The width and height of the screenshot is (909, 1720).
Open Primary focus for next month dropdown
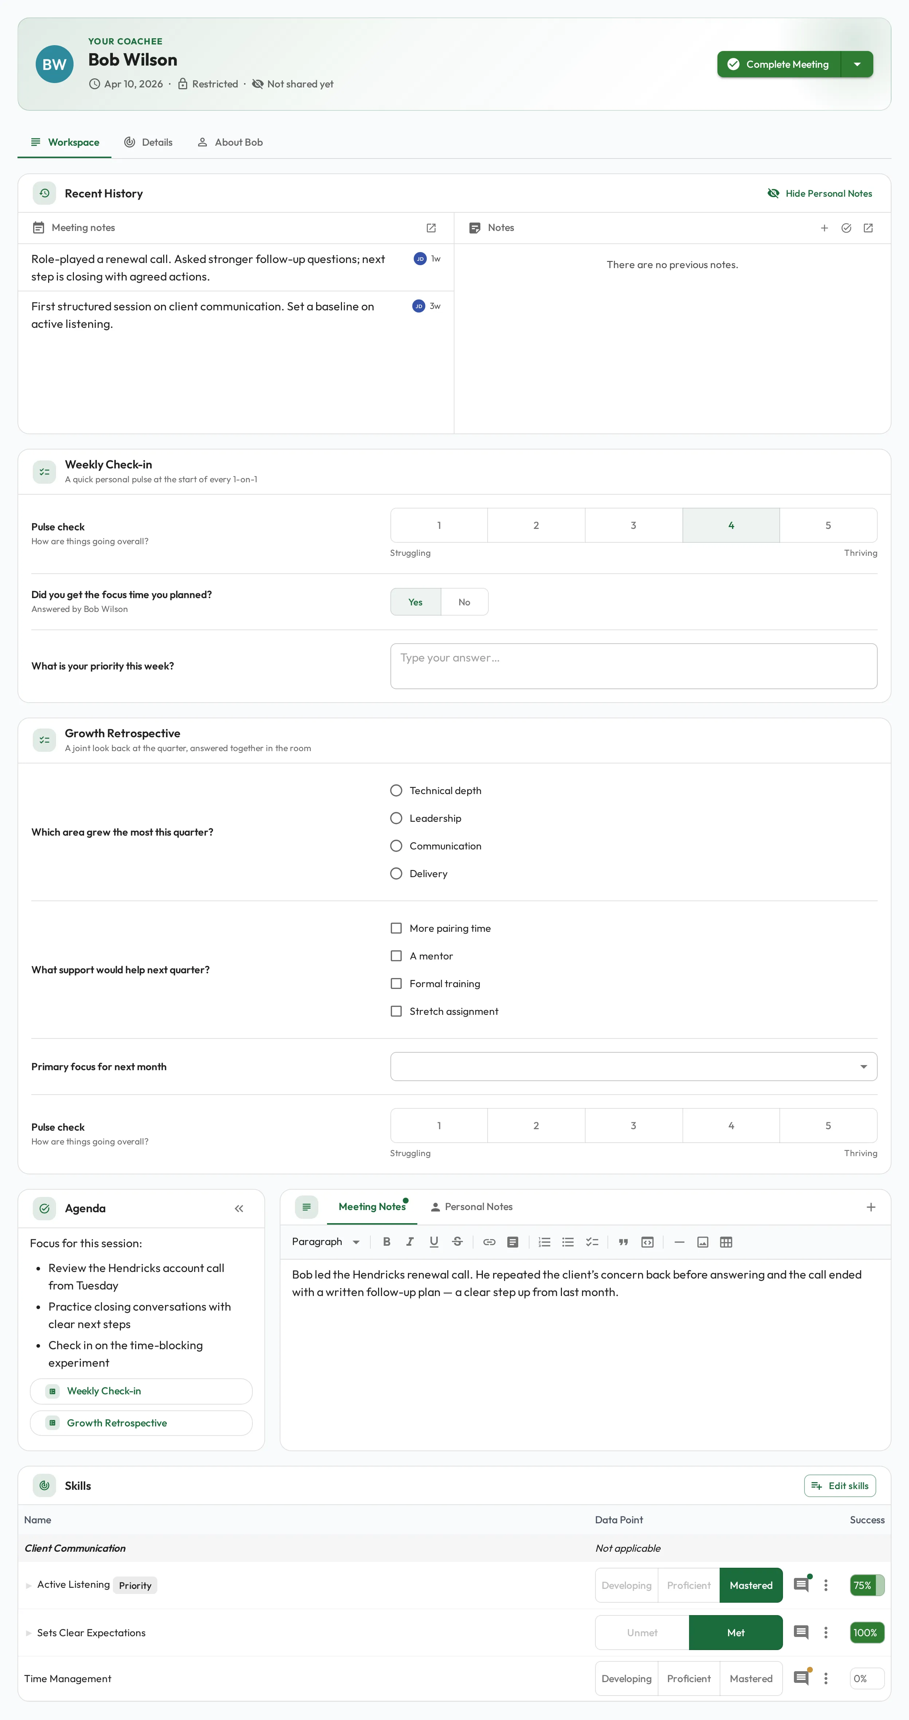[633, 1066]
